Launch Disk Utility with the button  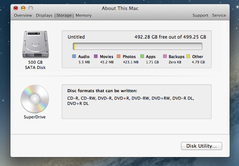[202, 146]
